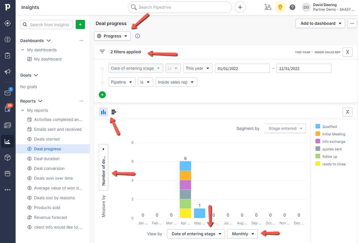This screenshot has height=243, width=358.
Task: Click the Initial Meeting orange legend swatch
Action: (318, 134)
